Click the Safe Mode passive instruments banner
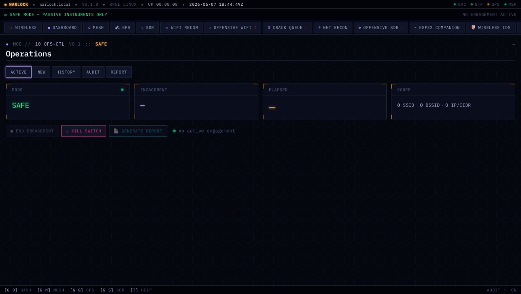 click(56, 14)
